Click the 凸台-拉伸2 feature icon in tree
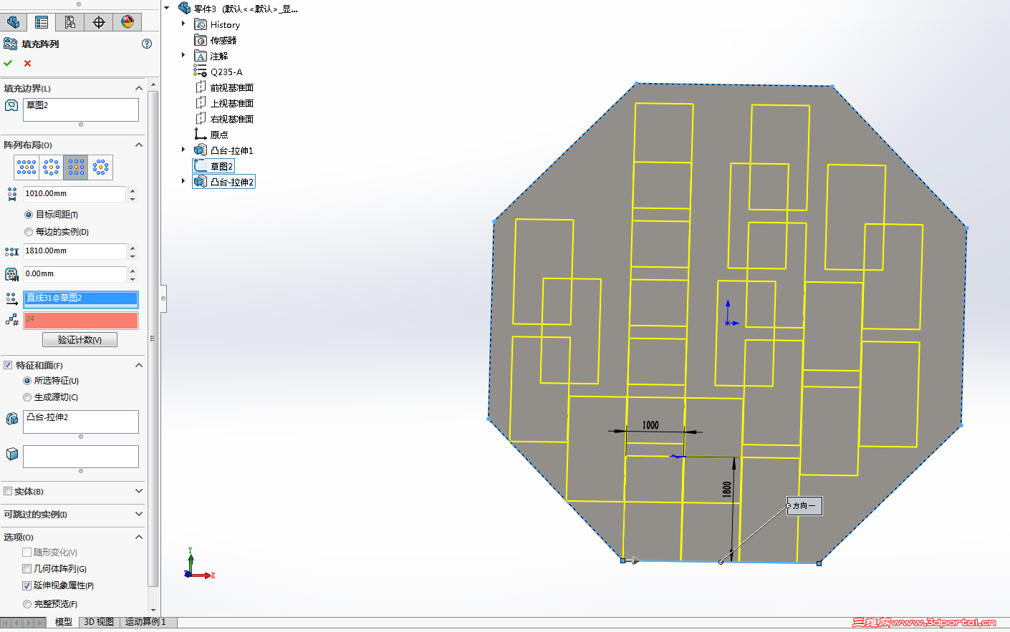Screen dimensions: 1010x632 tap(201, 182)
